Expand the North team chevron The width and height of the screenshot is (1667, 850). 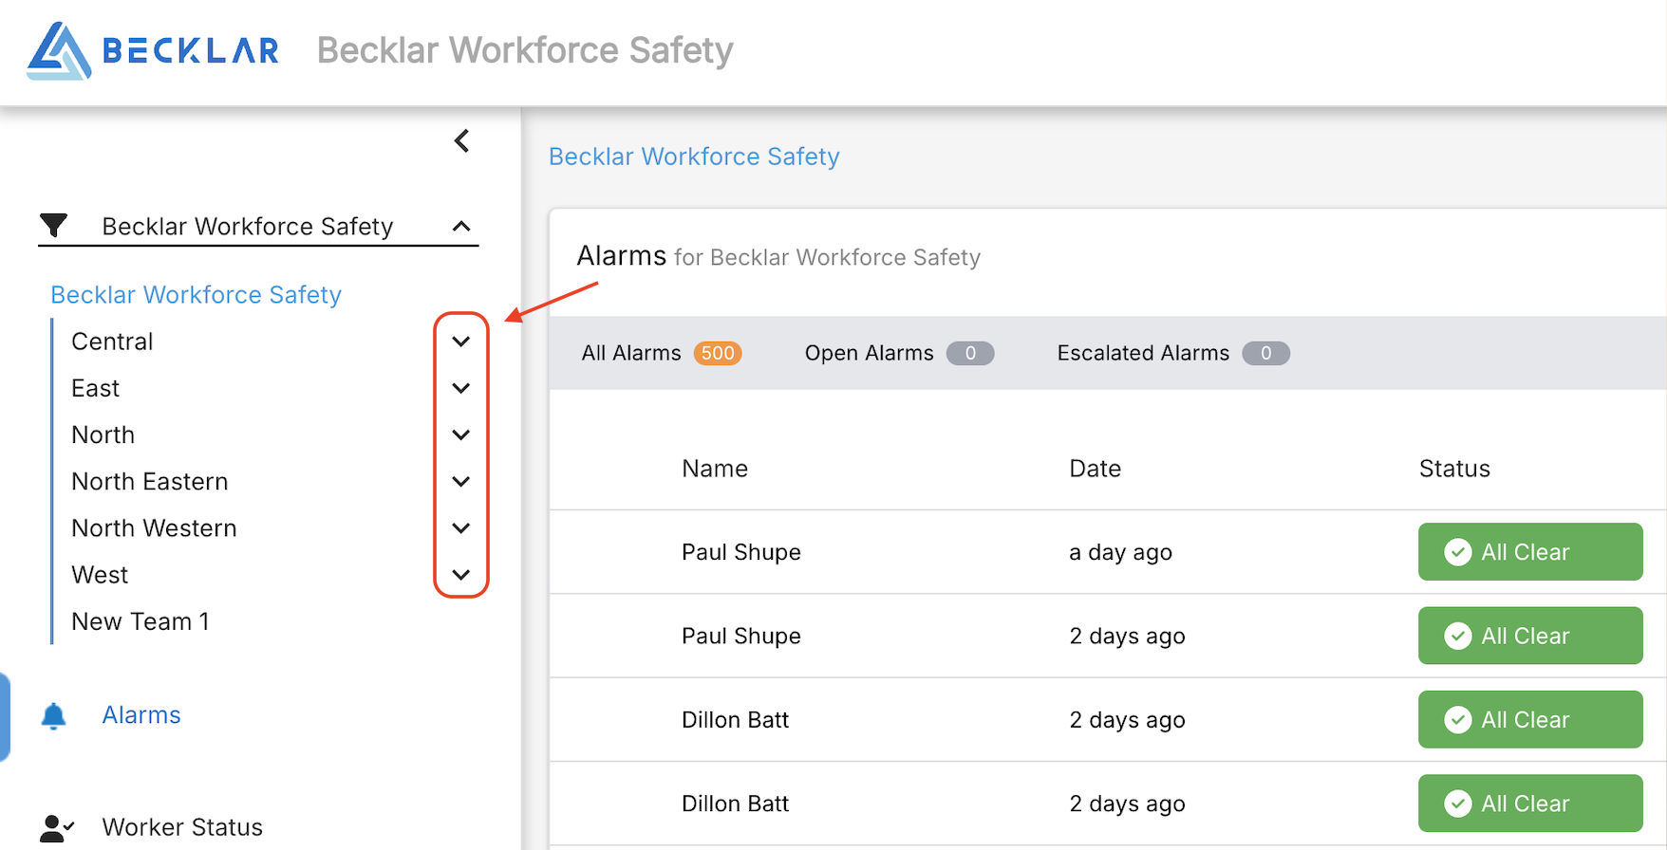pos(461,434)
